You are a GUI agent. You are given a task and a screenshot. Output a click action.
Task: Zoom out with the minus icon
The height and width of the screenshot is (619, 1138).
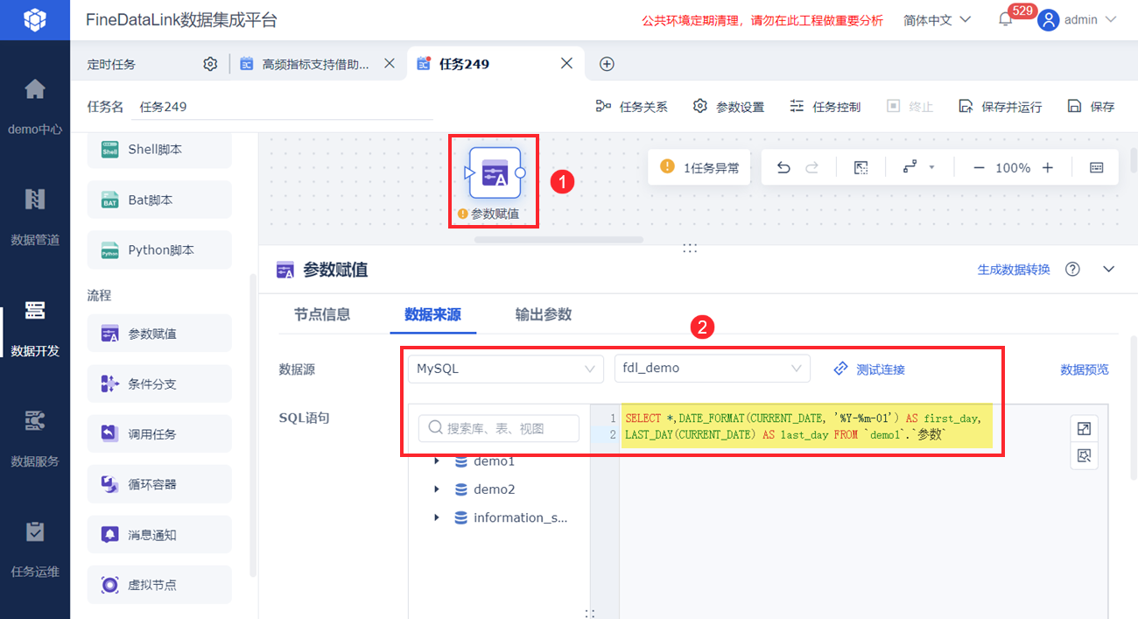[x=979, y=167]
